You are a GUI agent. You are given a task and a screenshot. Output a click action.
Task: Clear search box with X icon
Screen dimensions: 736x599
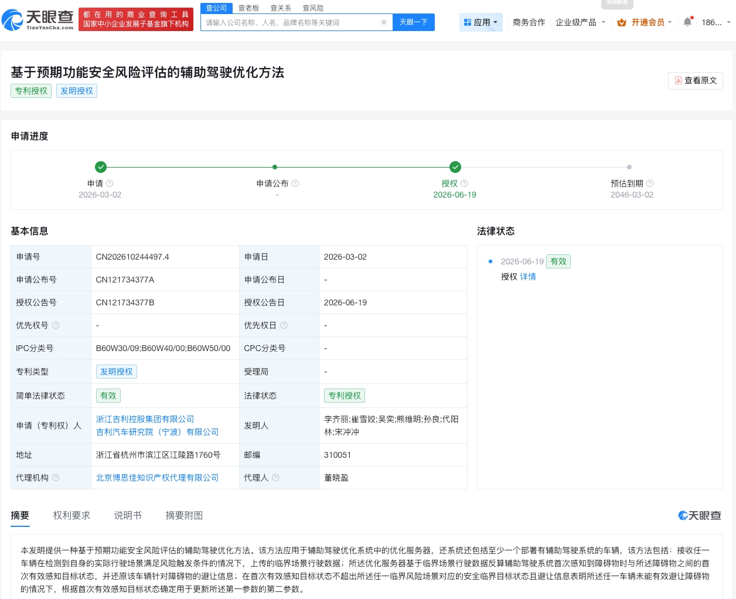[384, 22]
